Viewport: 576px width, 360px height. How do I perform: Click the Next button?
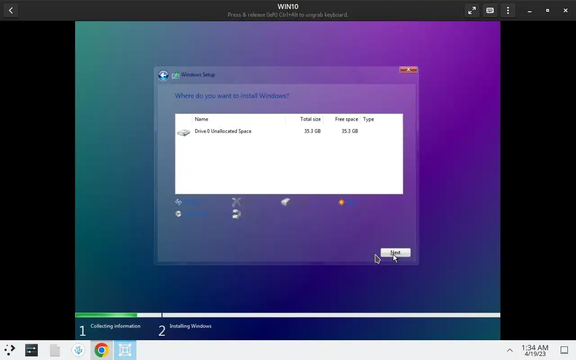coord(396,252)
